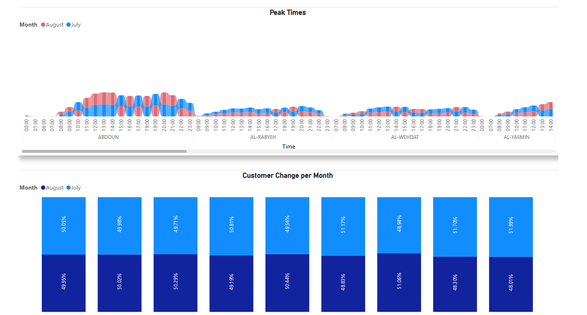Screen dimensions: 587x315
Task: Click the Customer Change per Month title
Action: pos(287,176)
